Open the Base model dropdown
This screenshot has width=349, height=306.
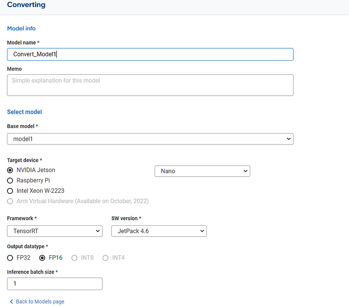(x=150, y=139)
